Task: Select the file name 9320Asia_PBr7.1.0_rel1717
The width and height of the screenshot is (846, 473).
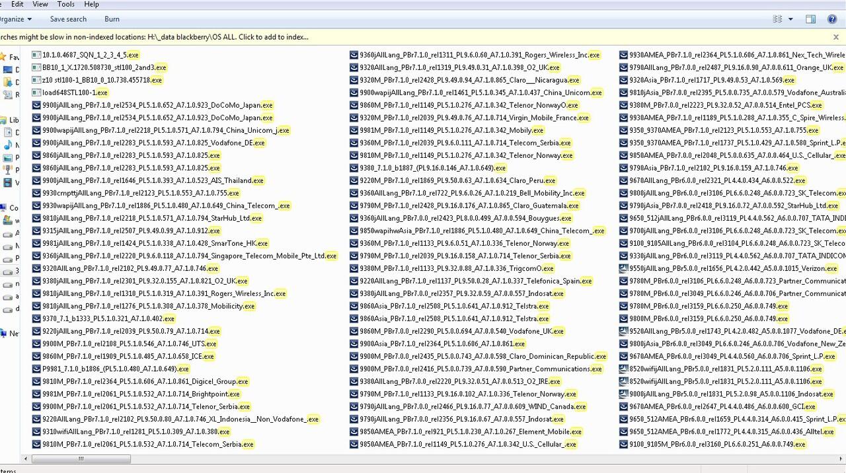Action: click(712, 80)
